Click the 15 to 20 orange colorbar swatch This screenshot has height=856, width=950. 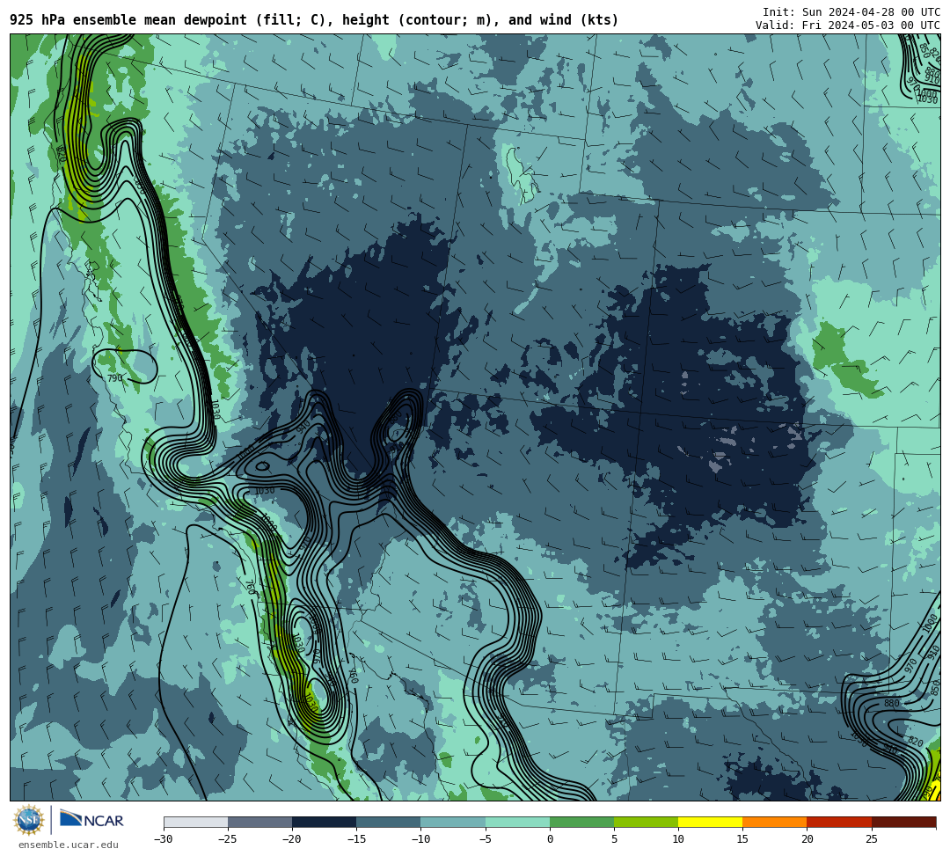click(775, 822)
